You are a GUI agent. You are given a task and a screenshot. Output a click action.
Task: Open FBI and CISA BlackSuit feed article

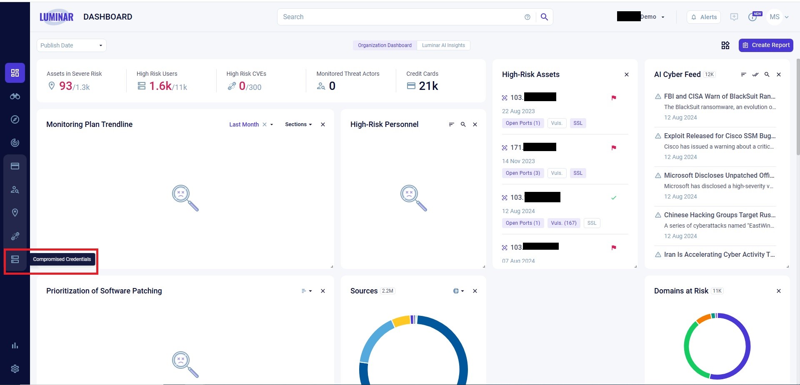click(x=720, y=96)
